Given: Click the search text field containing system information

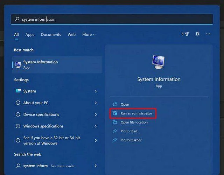Looking at the screenshot, I should (112, 19).
